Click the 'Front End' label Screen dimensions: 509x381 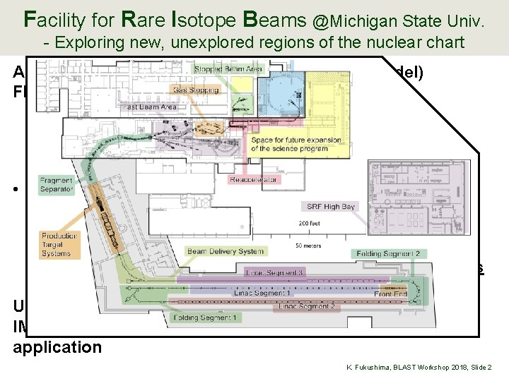point(391,294)
